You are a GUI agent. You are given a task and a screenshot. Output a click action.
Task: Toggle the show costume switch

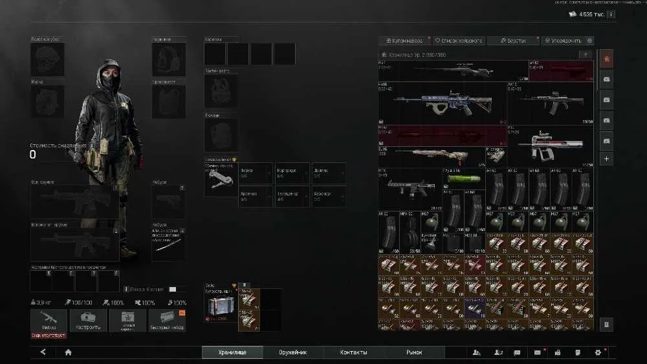coord(173,290)
